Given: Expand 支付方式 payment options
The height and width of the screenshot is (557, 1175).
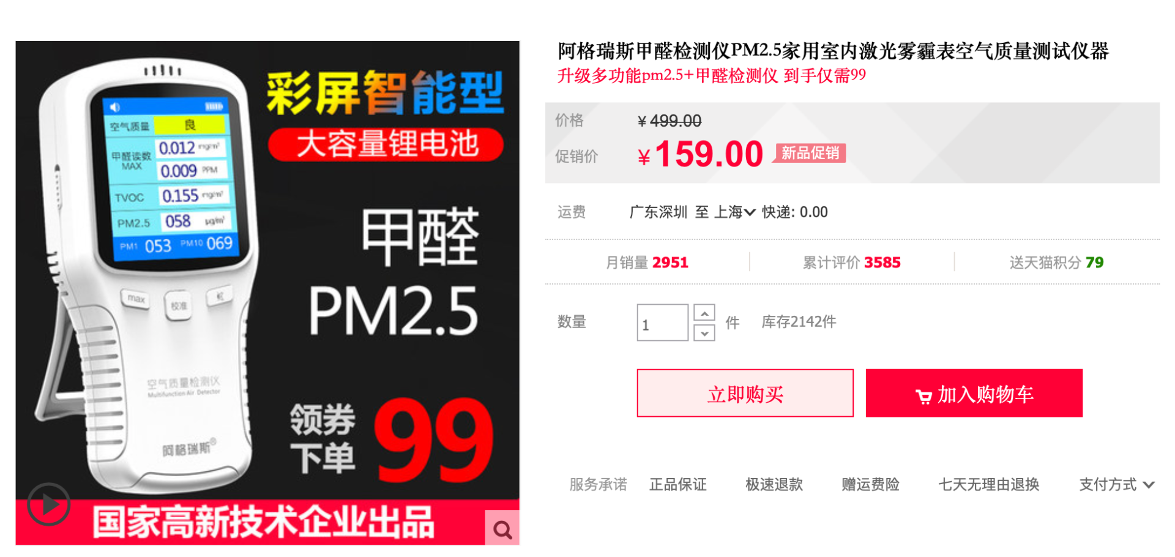Looking at the screenshot, I should pyautogui.click(x=1117, y=484).
